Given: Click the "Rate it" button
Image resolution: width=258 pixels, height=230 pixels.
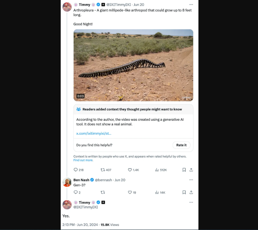Looking at the screenshot, I should pos(181,145).
